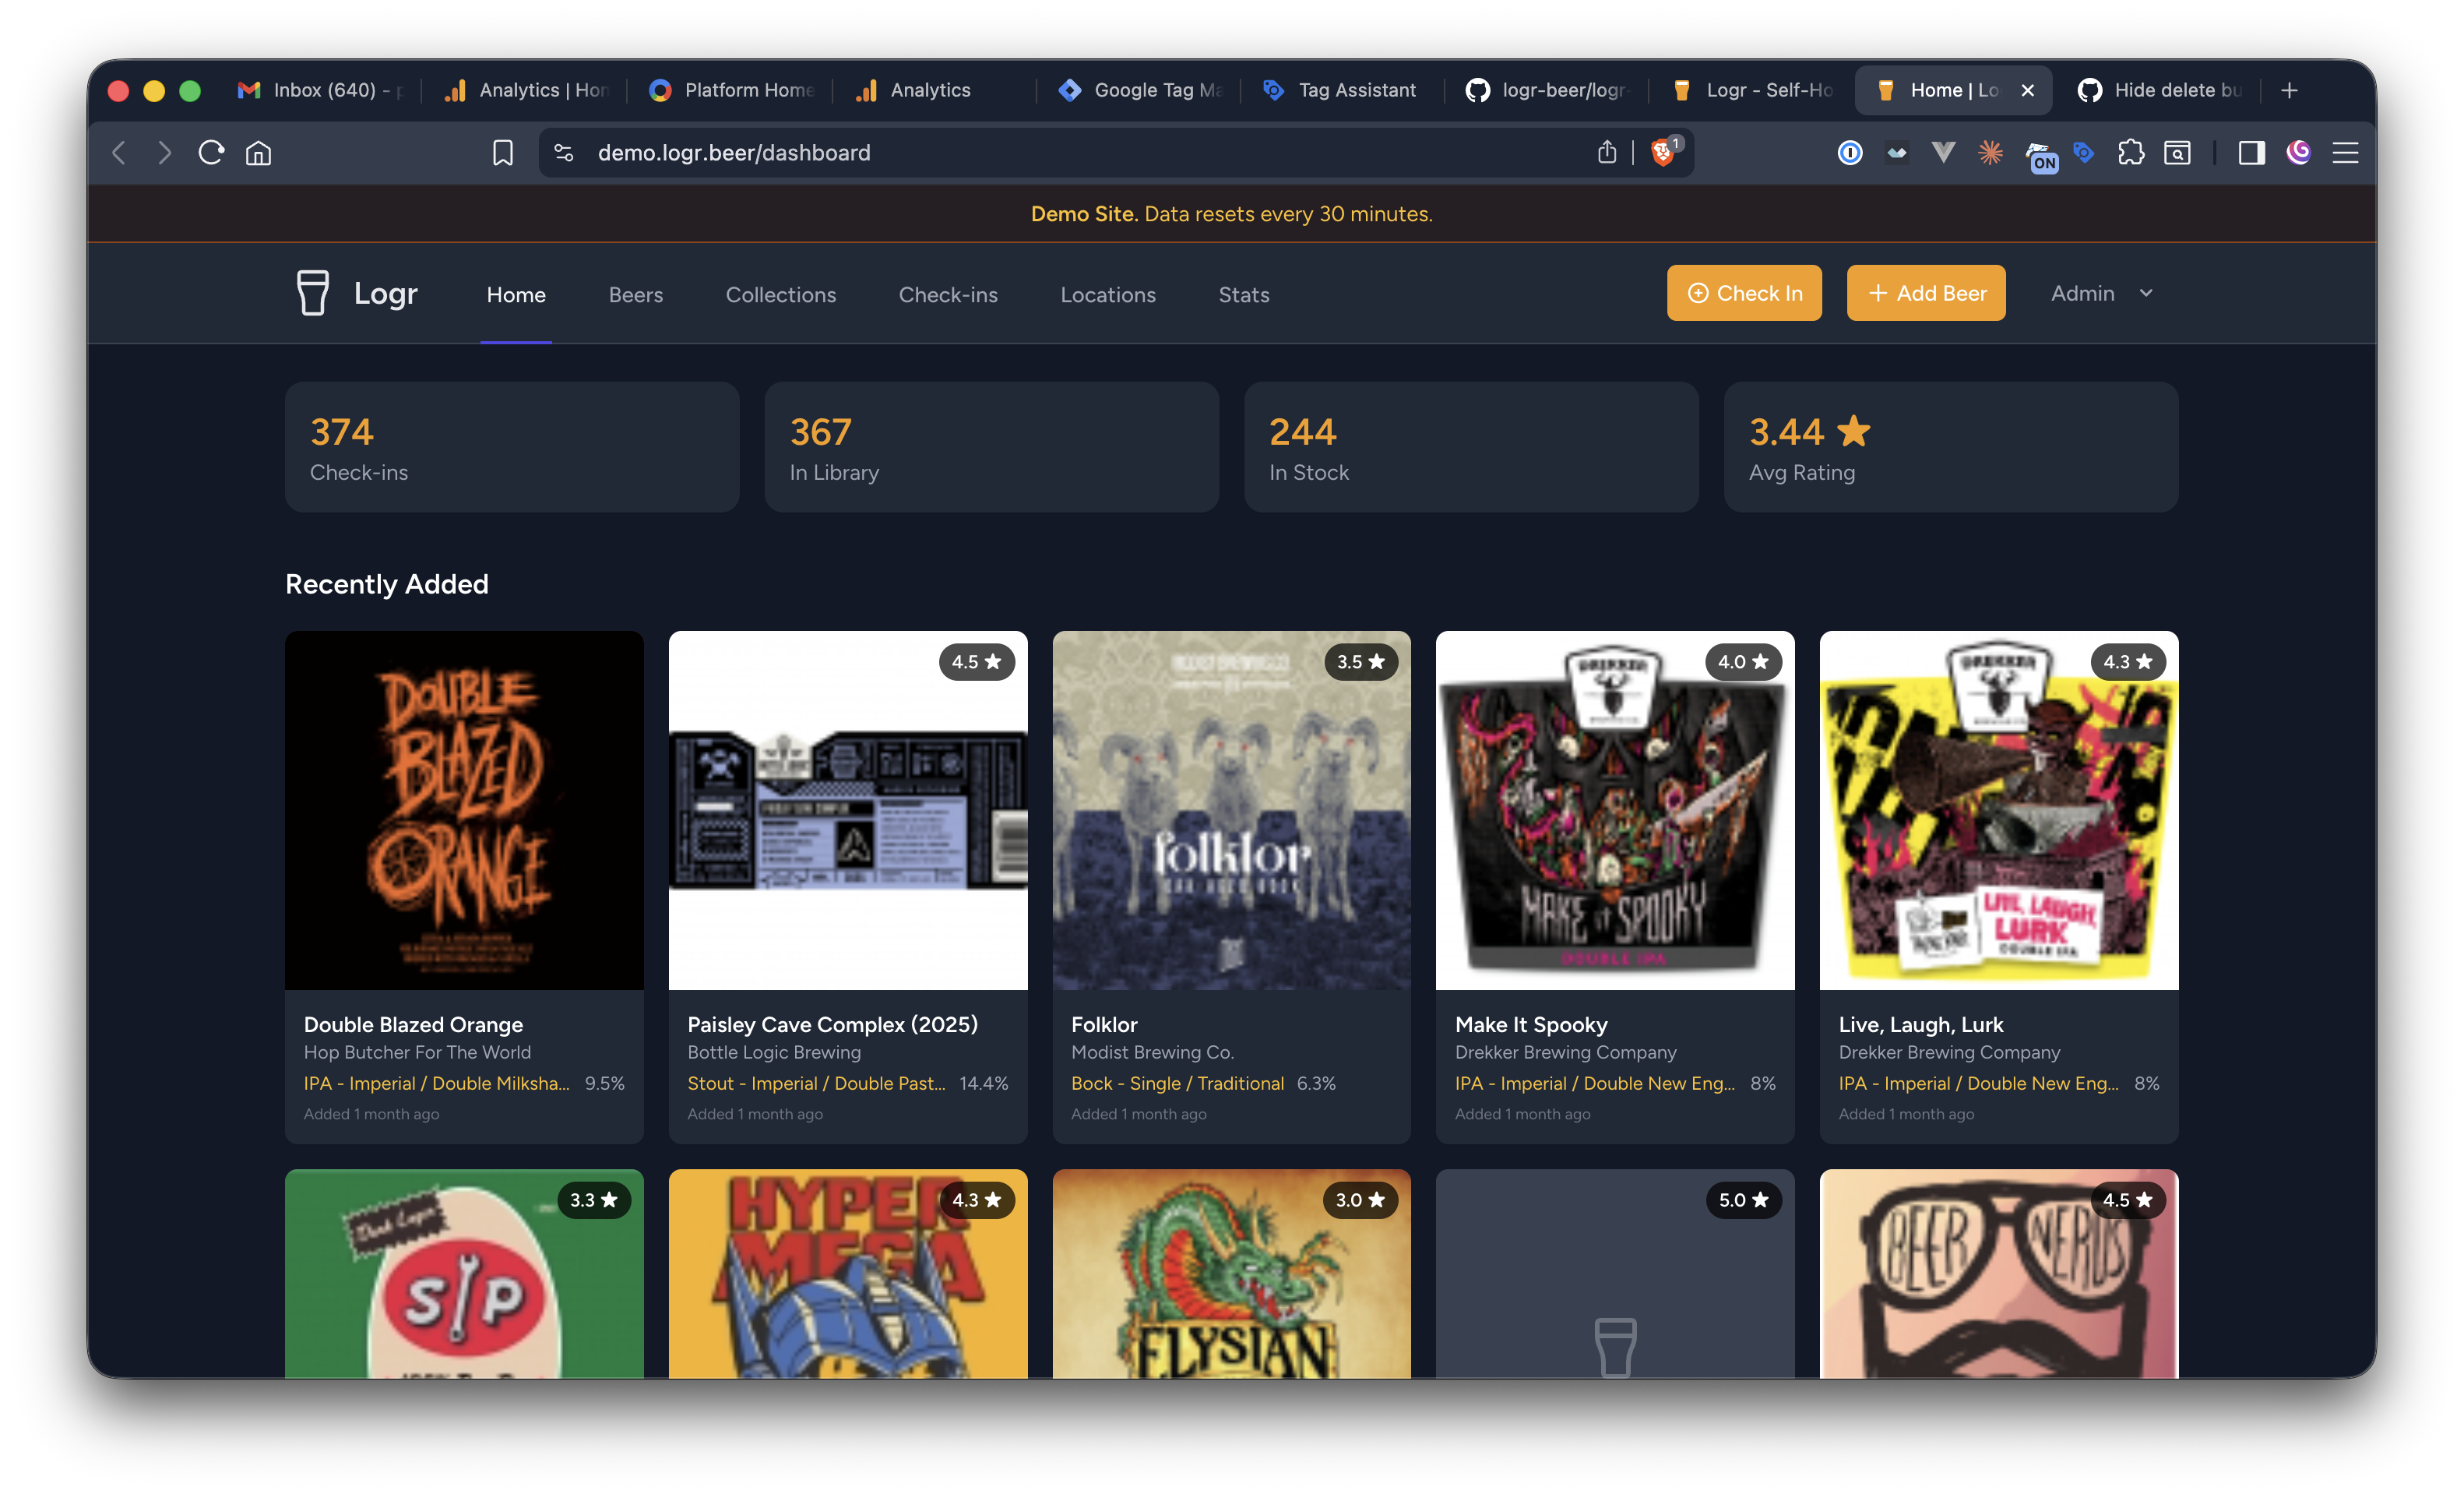Click the 3.44 Avg Rating star
The height and width of the screenshot is (1494, 2464).
click(x=1853, y=431)
